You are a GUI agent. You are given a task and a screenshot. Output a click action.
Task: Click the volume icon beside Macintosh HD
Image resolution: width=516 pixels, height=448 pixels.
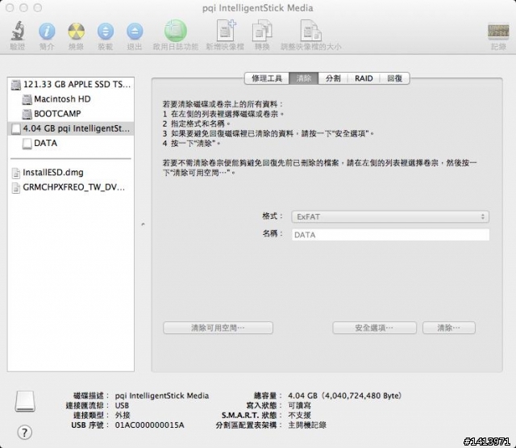(x=27, y=99)
